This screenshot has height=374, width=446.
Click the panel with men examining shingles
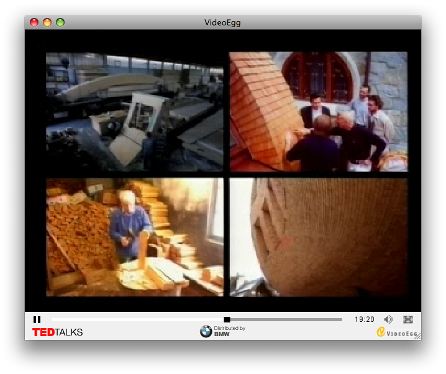click(x=318, y=112)
